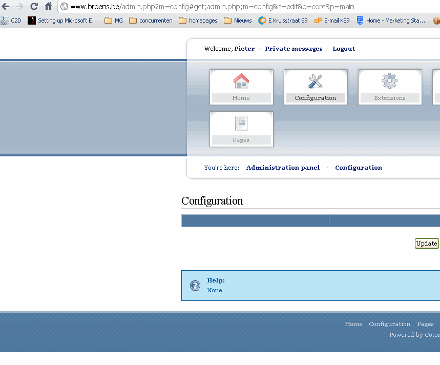Click the Update button
Screen dimensions: 440x365
tap(427, 244)
